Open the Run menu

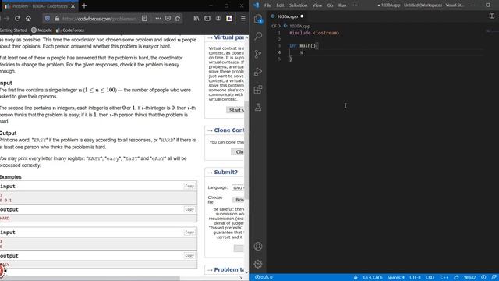click(342, 5)
